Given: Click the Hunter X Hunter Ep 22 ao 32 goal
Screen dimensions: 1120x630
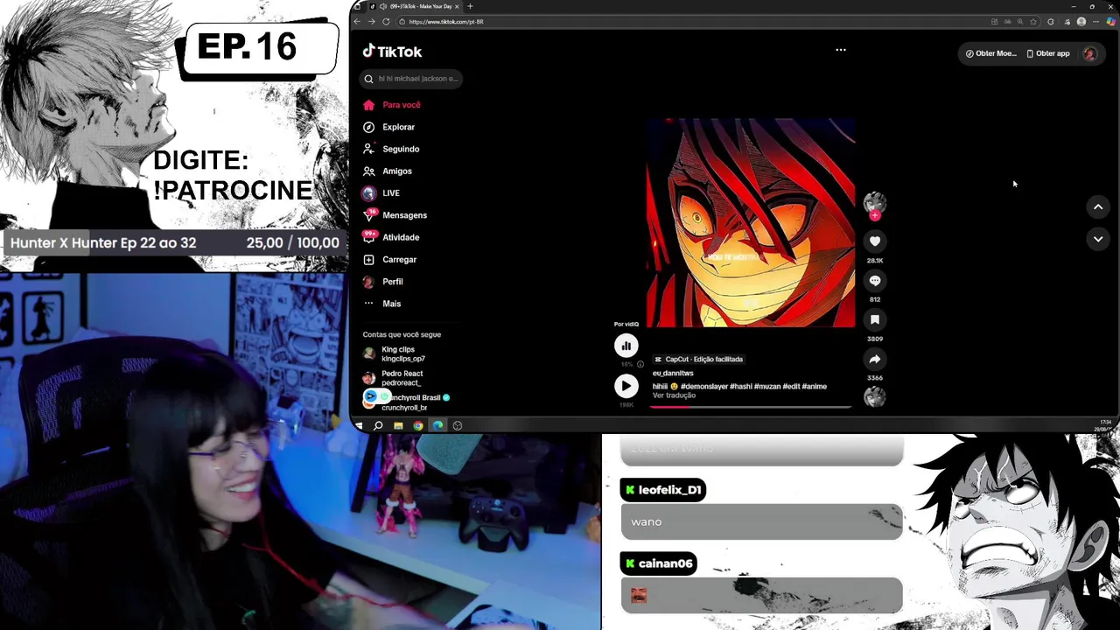Looking at the screenshot, I should click(175, 242).
